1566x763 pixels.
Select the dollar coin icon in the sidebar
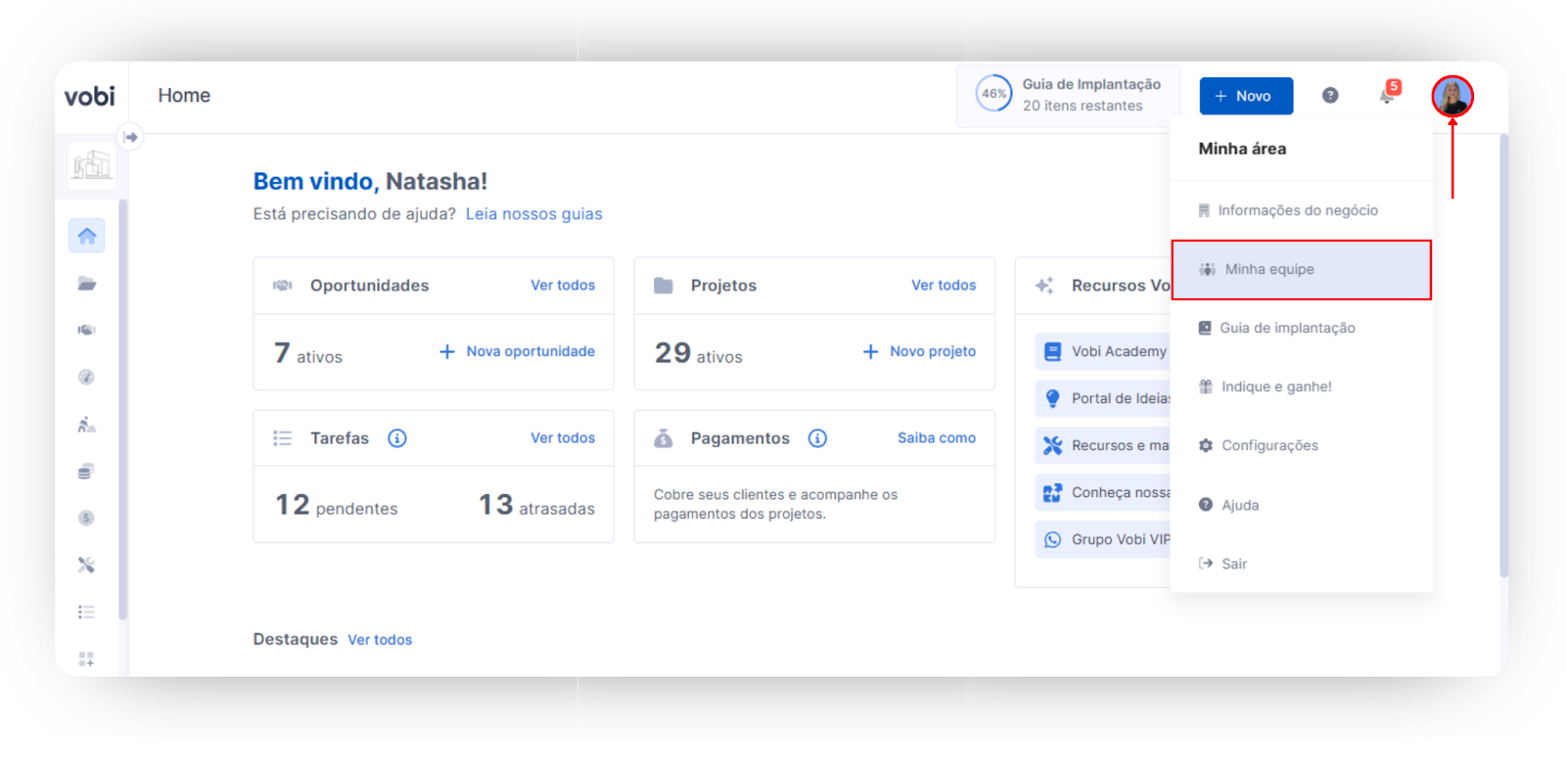click(87, 517)
